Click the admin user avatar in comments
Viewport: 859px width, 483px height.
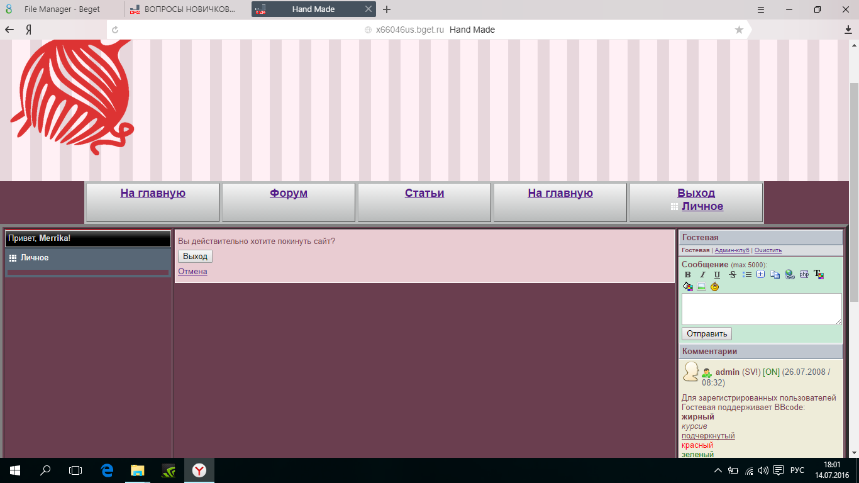(x=691, y=372)
